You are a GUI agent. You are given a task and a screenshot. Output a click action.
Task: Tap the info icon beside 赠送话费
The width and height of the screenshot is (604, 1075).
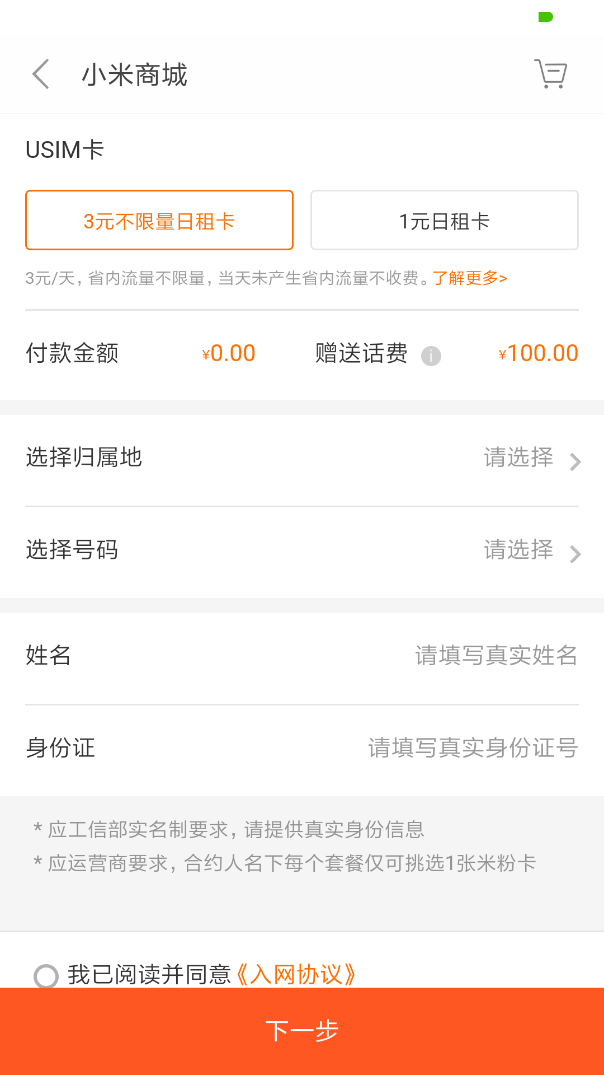point(431,356)
